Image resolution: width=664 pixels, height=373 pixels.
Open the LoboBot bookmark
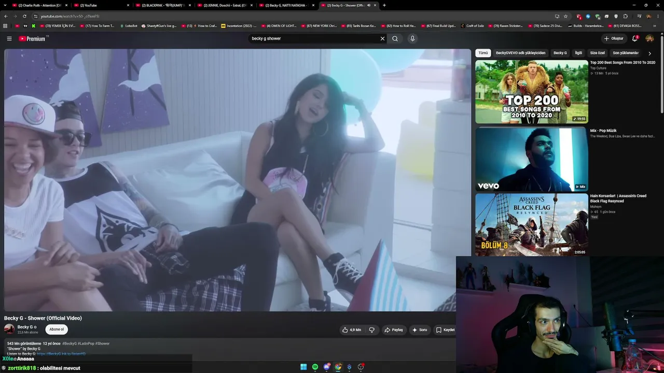[129, 25]
